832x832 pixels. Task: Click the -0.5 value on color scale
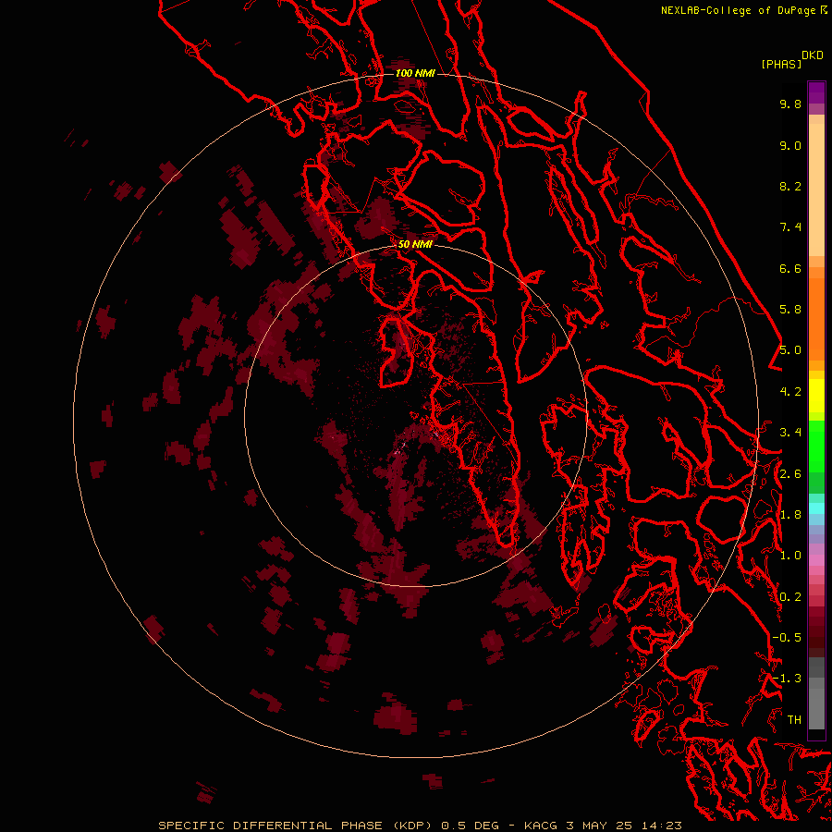coord(787,637)
